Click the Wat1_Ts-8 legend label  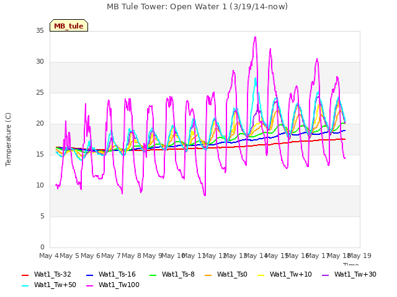tap(178, 274)
